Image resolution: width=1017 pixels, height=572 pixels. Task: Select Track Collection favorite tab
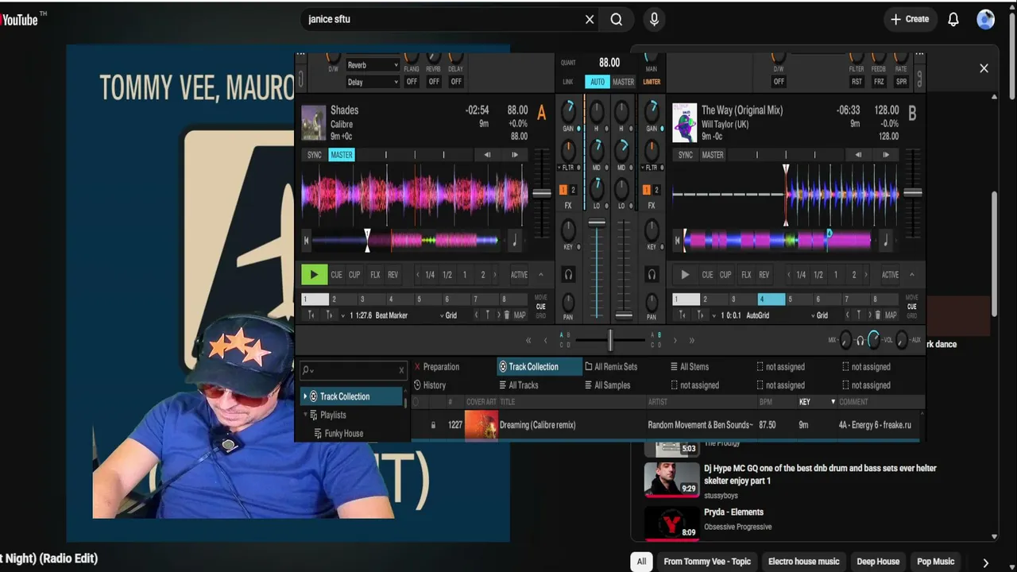[539, 367]
